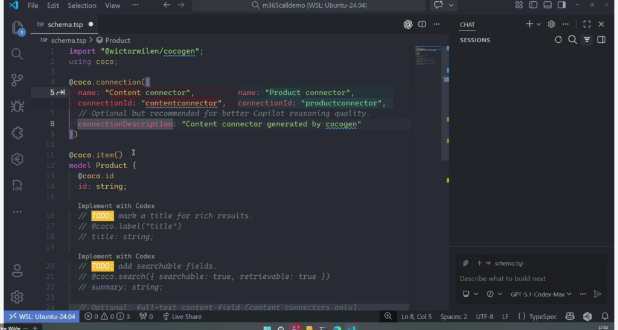Viewport: 618px width, 330px height.
Task: Open the Selection menu
Action: 81,5
